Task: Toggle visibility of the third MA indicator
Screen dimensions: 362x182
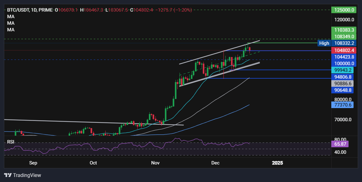Action: [11, 30]
